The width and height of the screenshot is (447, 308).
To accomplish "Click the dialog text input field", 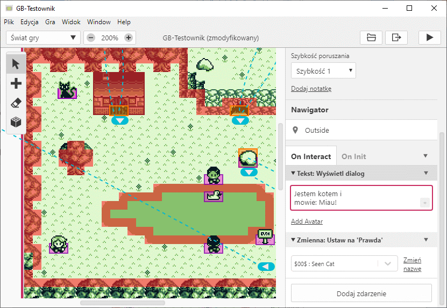I will 361,198.
